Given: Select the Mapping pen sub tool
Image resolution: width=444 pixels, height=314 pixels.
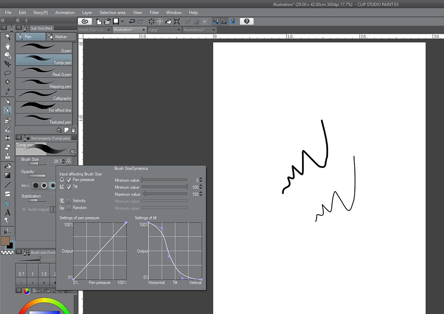Looking at the screenshot, I should (44, 83).
